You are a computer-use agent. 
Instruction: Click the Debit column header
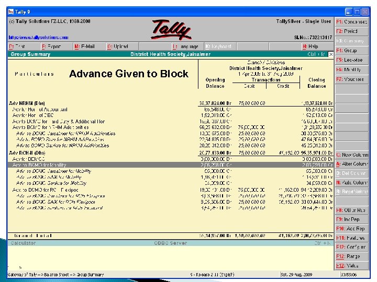coord(249,86)
